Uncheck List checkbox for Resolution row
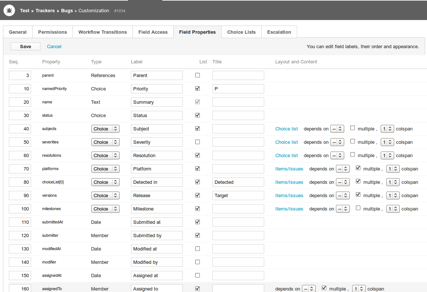 [x=198, y=155]
